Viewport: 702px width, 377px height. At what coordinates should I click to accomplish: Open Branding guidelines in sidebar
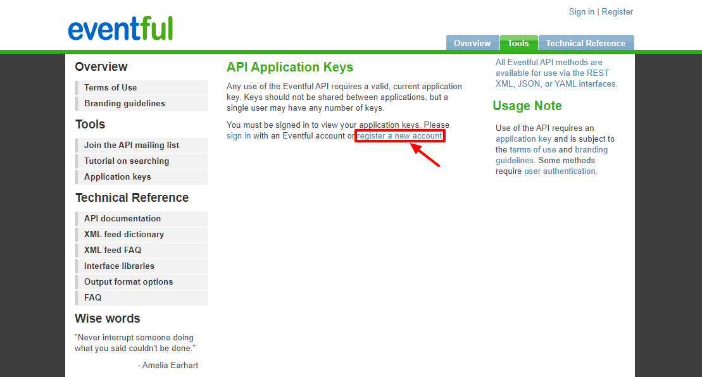(141, 103)
